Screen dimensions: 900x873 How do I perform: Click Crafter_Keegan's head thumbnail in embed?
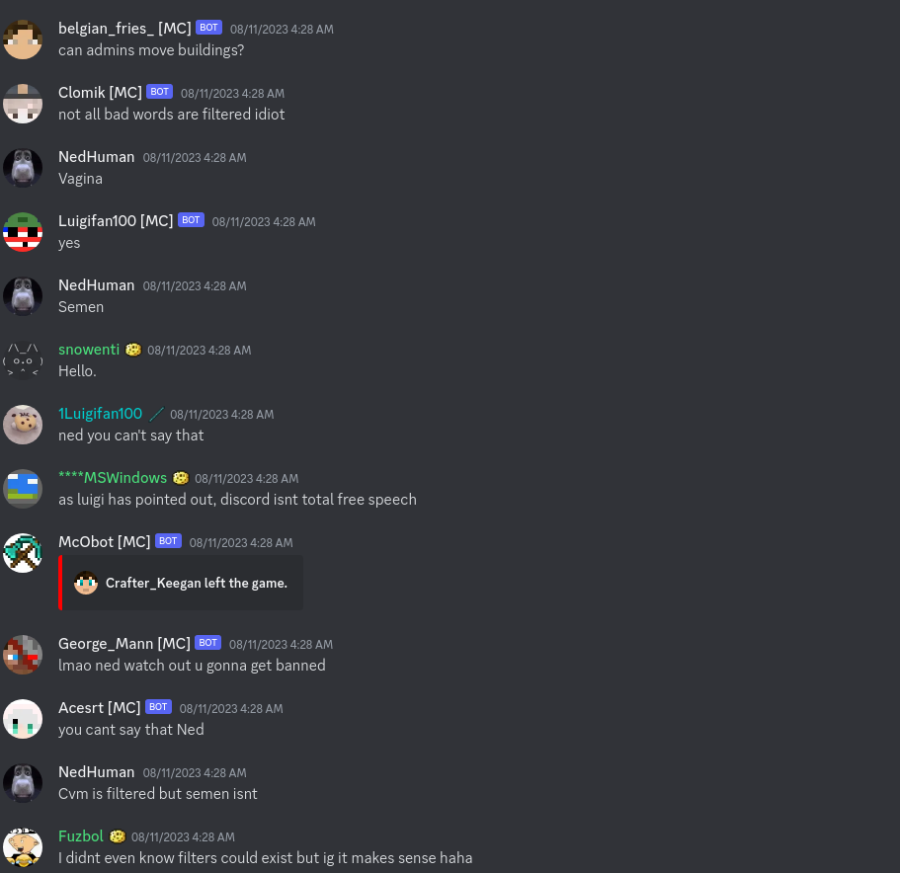pos(86,583)
